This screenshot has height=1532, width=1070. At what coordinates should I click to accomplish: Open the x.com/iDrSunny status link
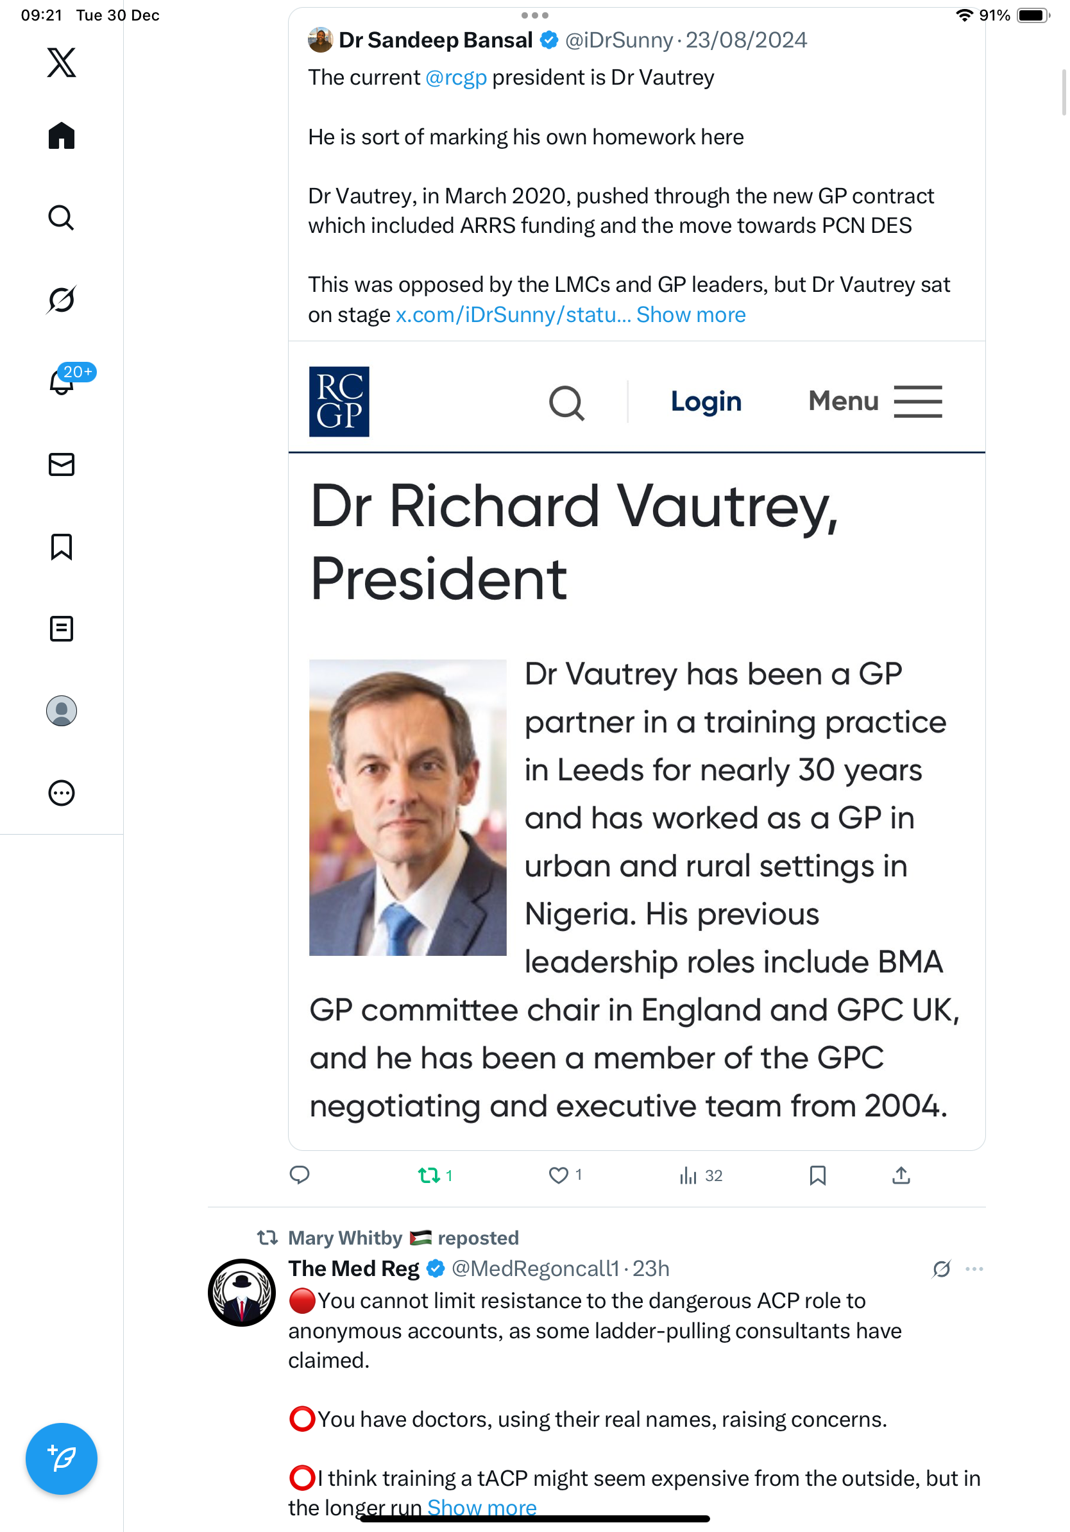pyautogui.click(x=513, y=315)
